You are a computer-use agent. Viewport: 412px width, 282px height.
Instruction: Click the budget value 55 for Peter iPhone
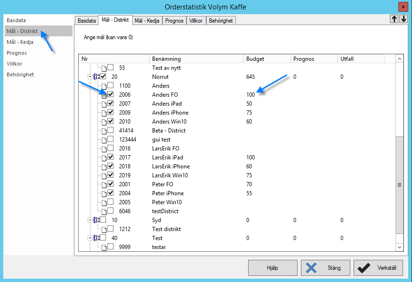click(249, 193)
